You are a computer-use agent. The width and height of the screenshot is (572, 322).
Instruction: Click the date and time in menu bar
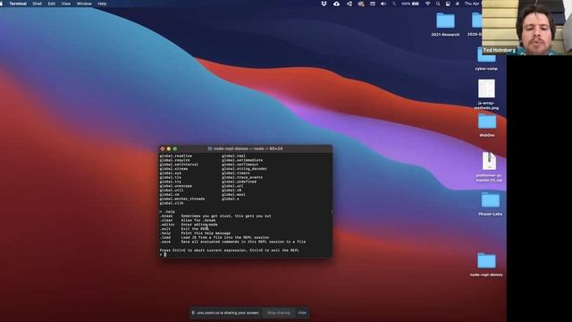point(473,4)
